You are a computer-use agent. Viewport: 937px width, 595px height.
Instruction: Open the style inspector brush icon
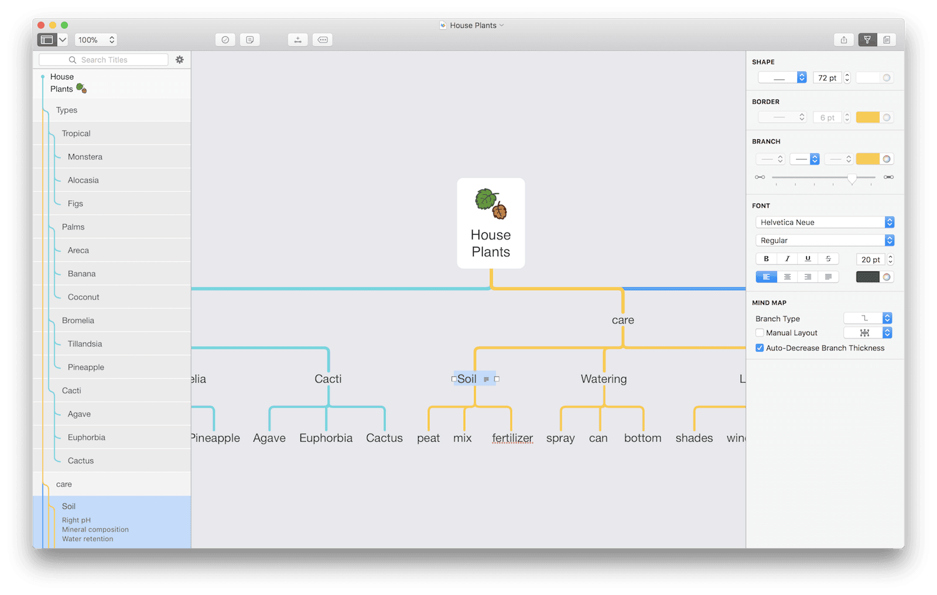point(867,39)
